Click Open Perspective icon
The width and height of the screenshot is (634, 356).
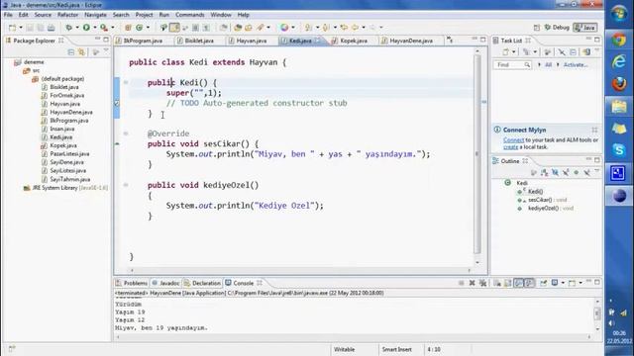pyautogui.click(x=537, y=28)
